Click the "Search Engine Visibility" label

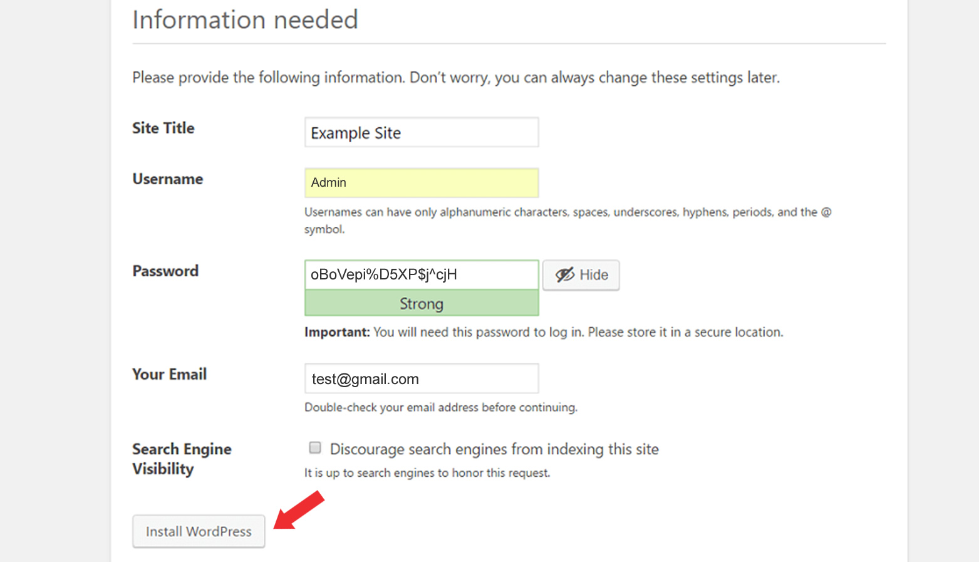(x=182, y=459)
